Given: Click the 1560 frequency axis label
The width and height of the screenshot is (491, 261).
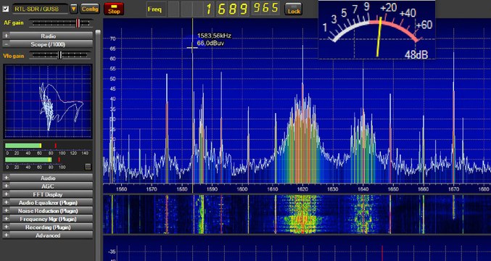Looking at the screenshot, I should (x=122, y=188).
